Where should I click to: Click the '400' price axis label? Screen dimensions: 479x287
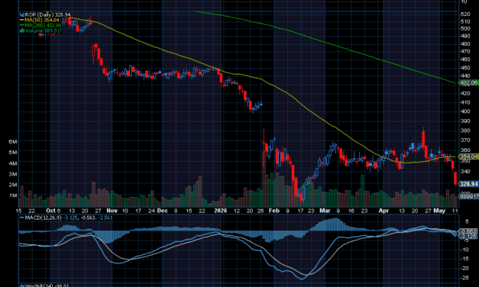pyautogui.click(x=465, y=111)
